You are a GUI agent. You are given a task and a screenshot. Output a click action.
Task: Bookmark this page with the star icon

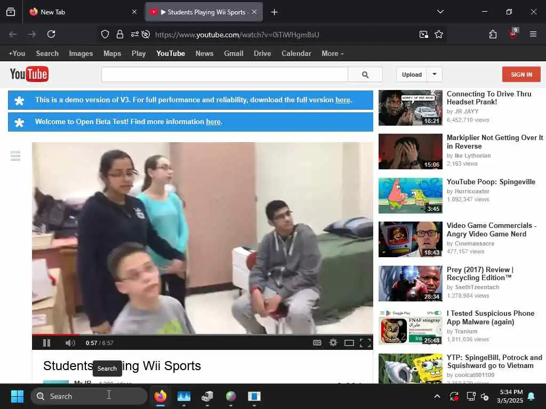(x=439, y=34)
